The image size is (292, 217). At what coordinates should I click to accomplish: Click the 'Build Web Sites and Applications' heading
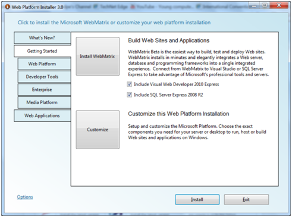(x=169, y=40)
